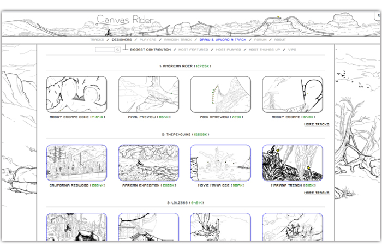Switch to Most Featured sorting

tap(193, 50)
